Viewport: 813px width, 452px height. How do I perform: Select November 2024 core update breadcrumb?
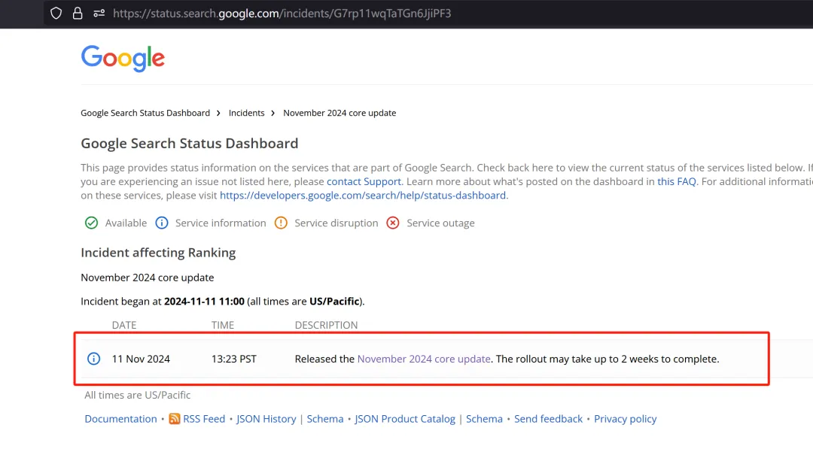coord(340,113)
